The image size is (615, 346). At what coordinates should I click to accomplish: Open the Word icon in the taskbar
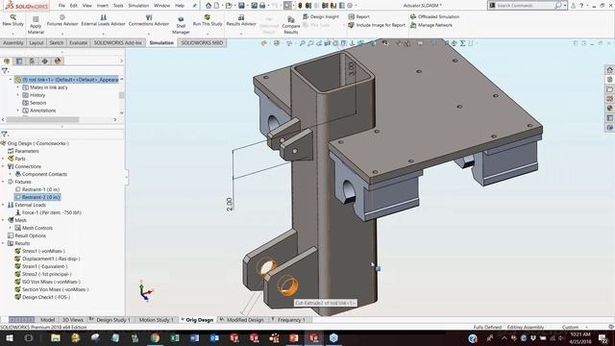[x=194, y=337]
